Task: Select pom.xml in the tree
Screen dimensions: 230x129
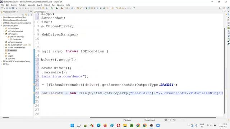Action: tap(11, 59)
